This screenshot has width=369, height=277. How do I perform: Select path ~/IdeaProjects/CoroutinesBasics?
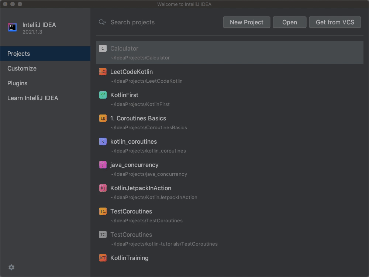pos(148,128)
